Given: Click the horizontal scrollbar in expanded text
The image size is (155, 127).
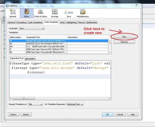Looking at the screenshot, I should pos(60,98).
